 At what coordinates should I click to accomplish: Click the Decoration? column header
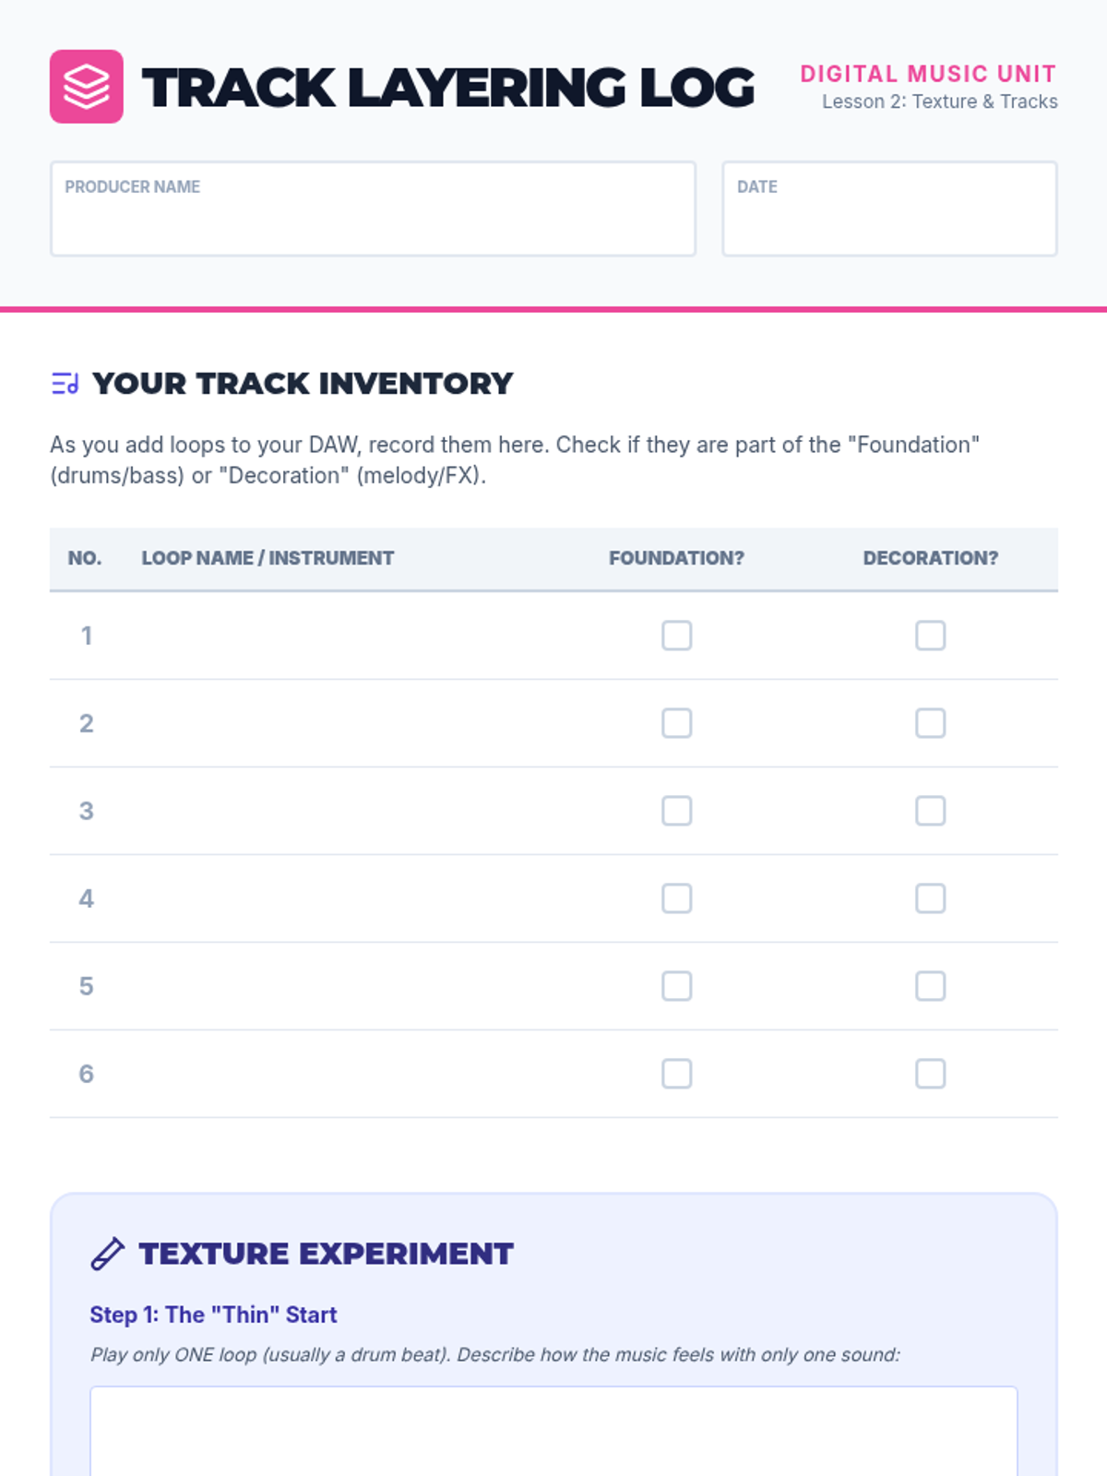(x=930, y=558)
